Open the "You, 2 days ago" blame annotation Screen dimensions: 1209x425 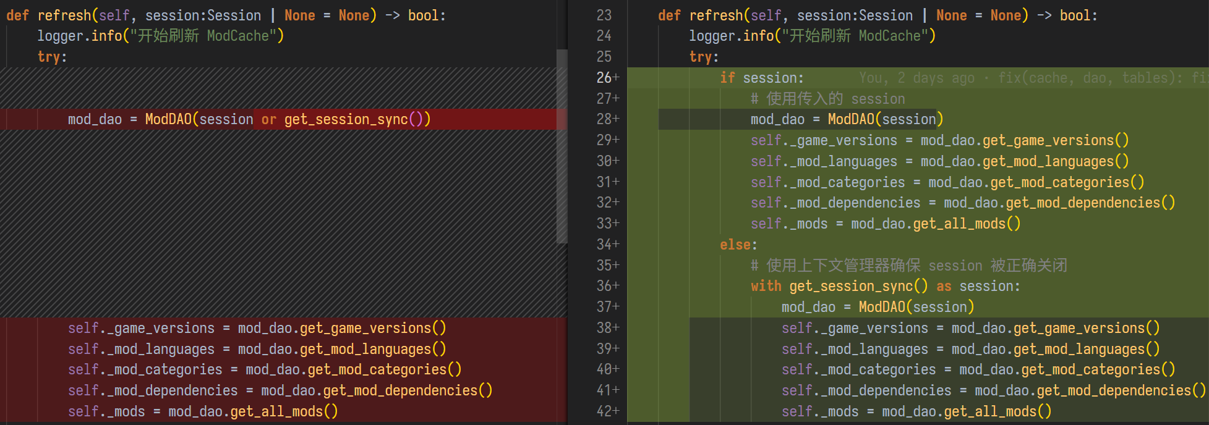point(916,78)
